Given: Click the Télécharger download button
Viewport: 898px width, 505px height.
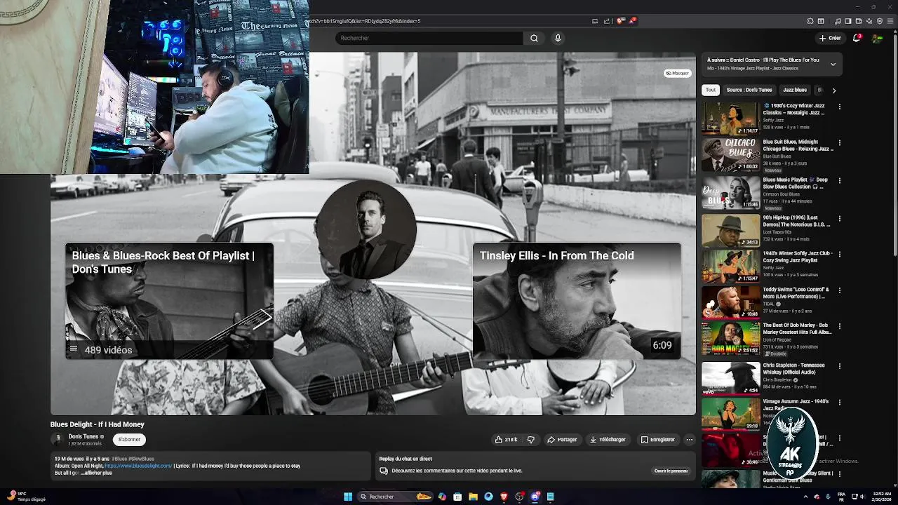Looking at the screenshot, I should click(608, 440).
